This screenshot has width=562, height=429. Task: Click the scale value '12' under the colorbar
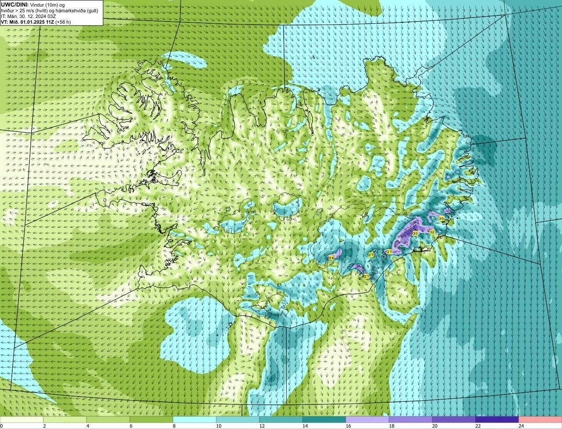tap(262, 425)
